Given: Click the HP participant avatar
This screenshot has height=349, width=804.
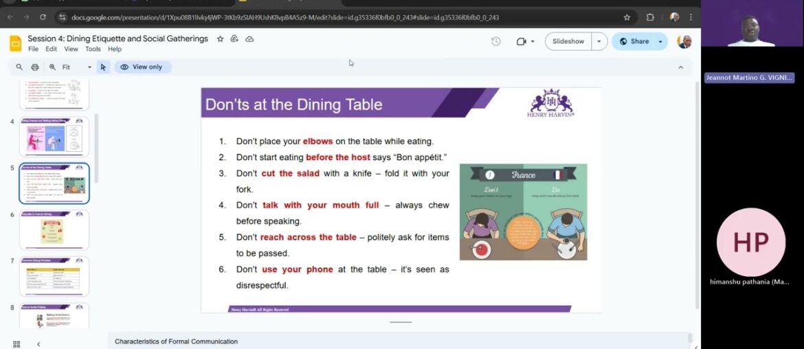Looking at the screenshot, I should point(750,242).
